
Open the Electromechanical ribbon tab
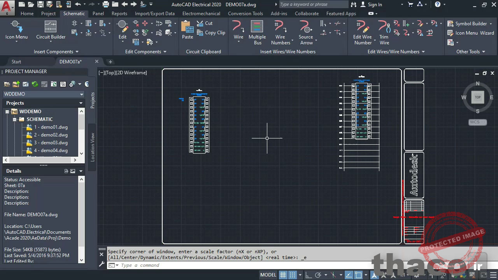click(201, 13)
